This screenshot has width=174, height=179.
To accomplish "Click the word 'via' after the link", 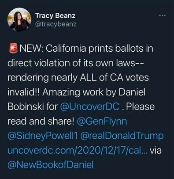I will [x=155, y=151].
